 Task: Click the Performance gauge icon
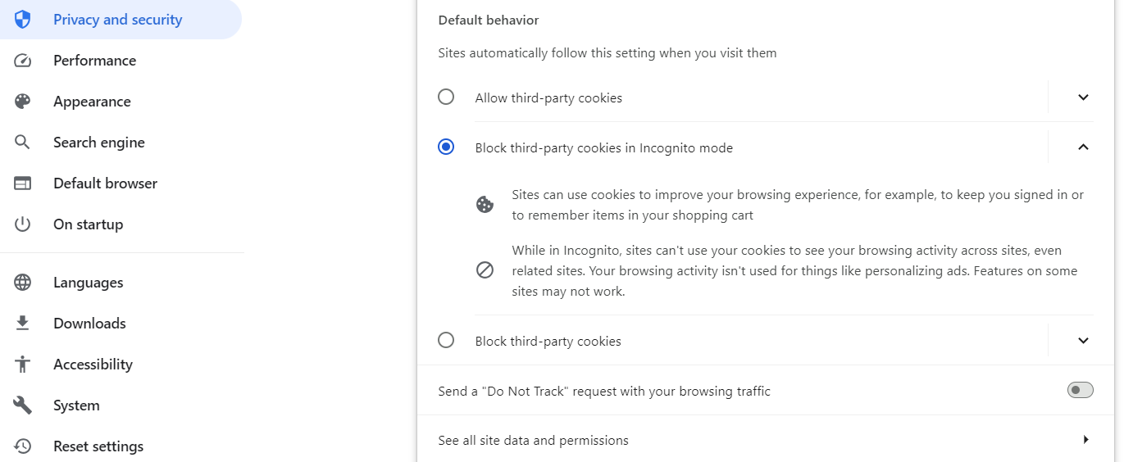[x=23, y=61]
